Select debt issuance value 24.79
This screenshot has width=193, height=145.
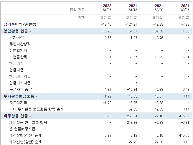click(x=133, y=142)
